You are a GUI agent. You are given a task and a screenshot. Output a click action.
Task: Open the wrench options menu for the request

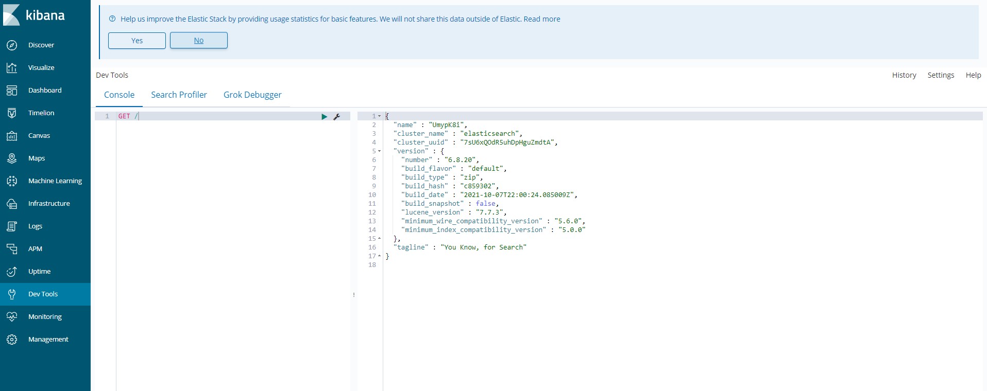point(337,117)
